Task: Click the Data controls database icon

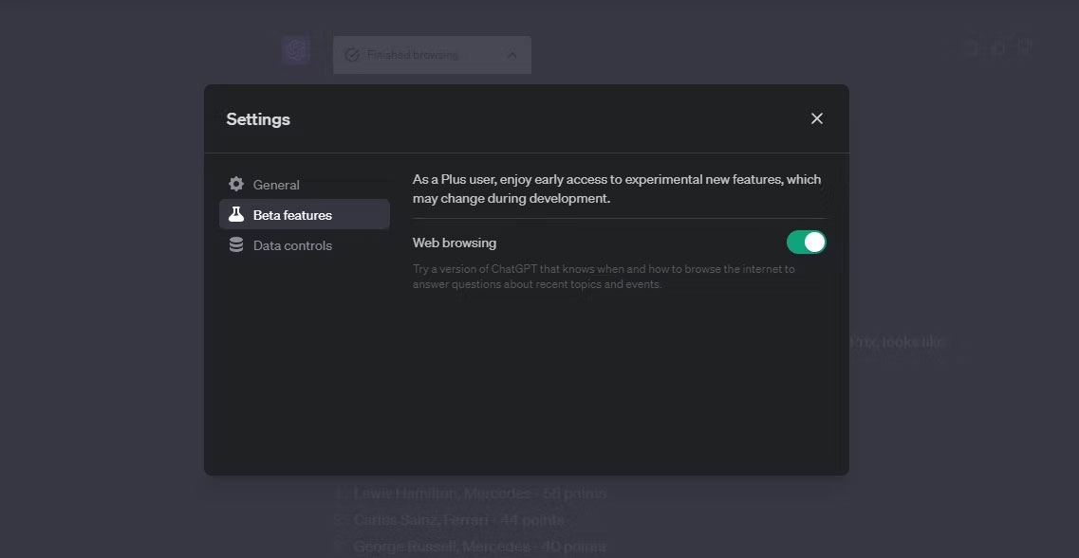Action: point(236,244)
